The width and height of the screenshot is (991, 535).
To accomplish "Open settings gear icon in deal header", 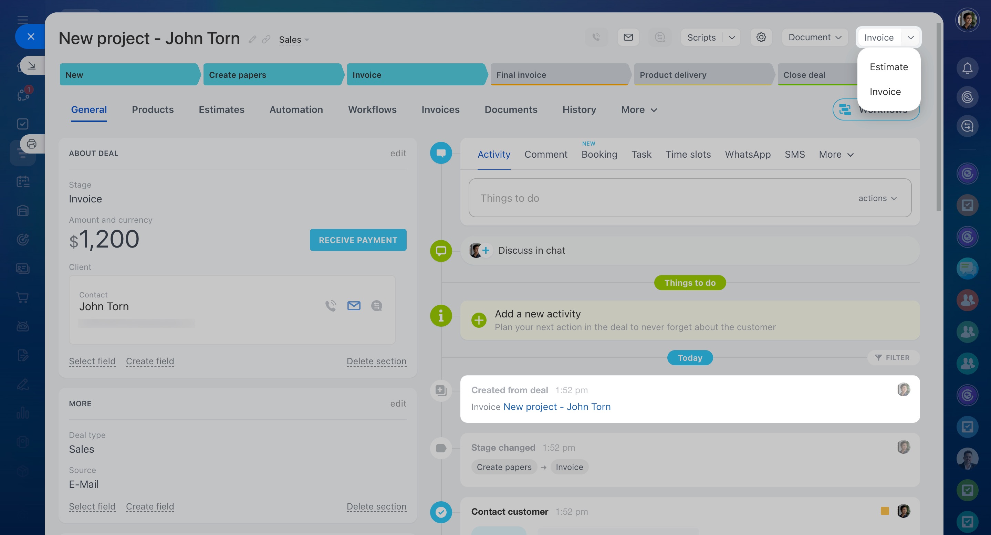I will point(761,37).
